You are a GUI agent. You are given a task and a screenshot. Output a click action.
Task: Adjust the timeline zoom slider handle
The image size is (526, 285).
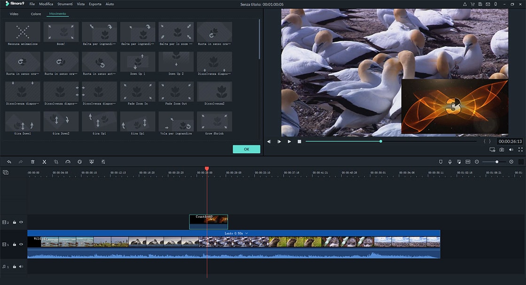click(497, 162)
